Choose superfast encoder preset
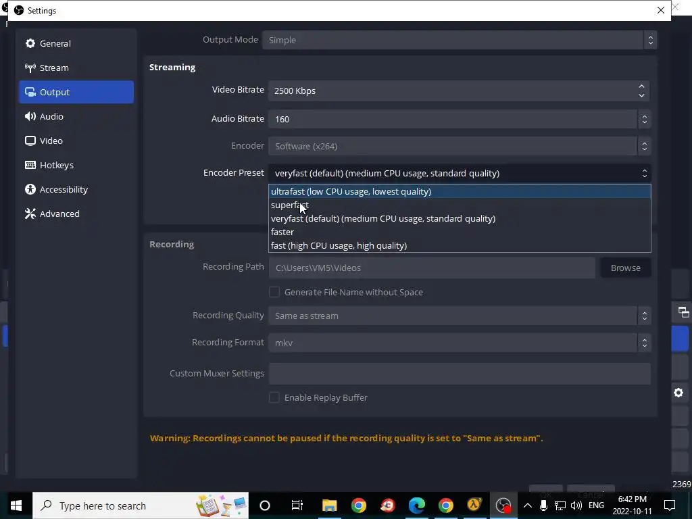 [x=460, y=205]
